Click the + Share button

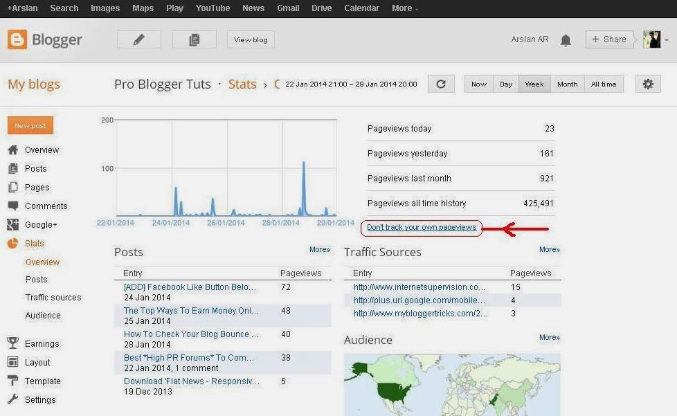610,39
